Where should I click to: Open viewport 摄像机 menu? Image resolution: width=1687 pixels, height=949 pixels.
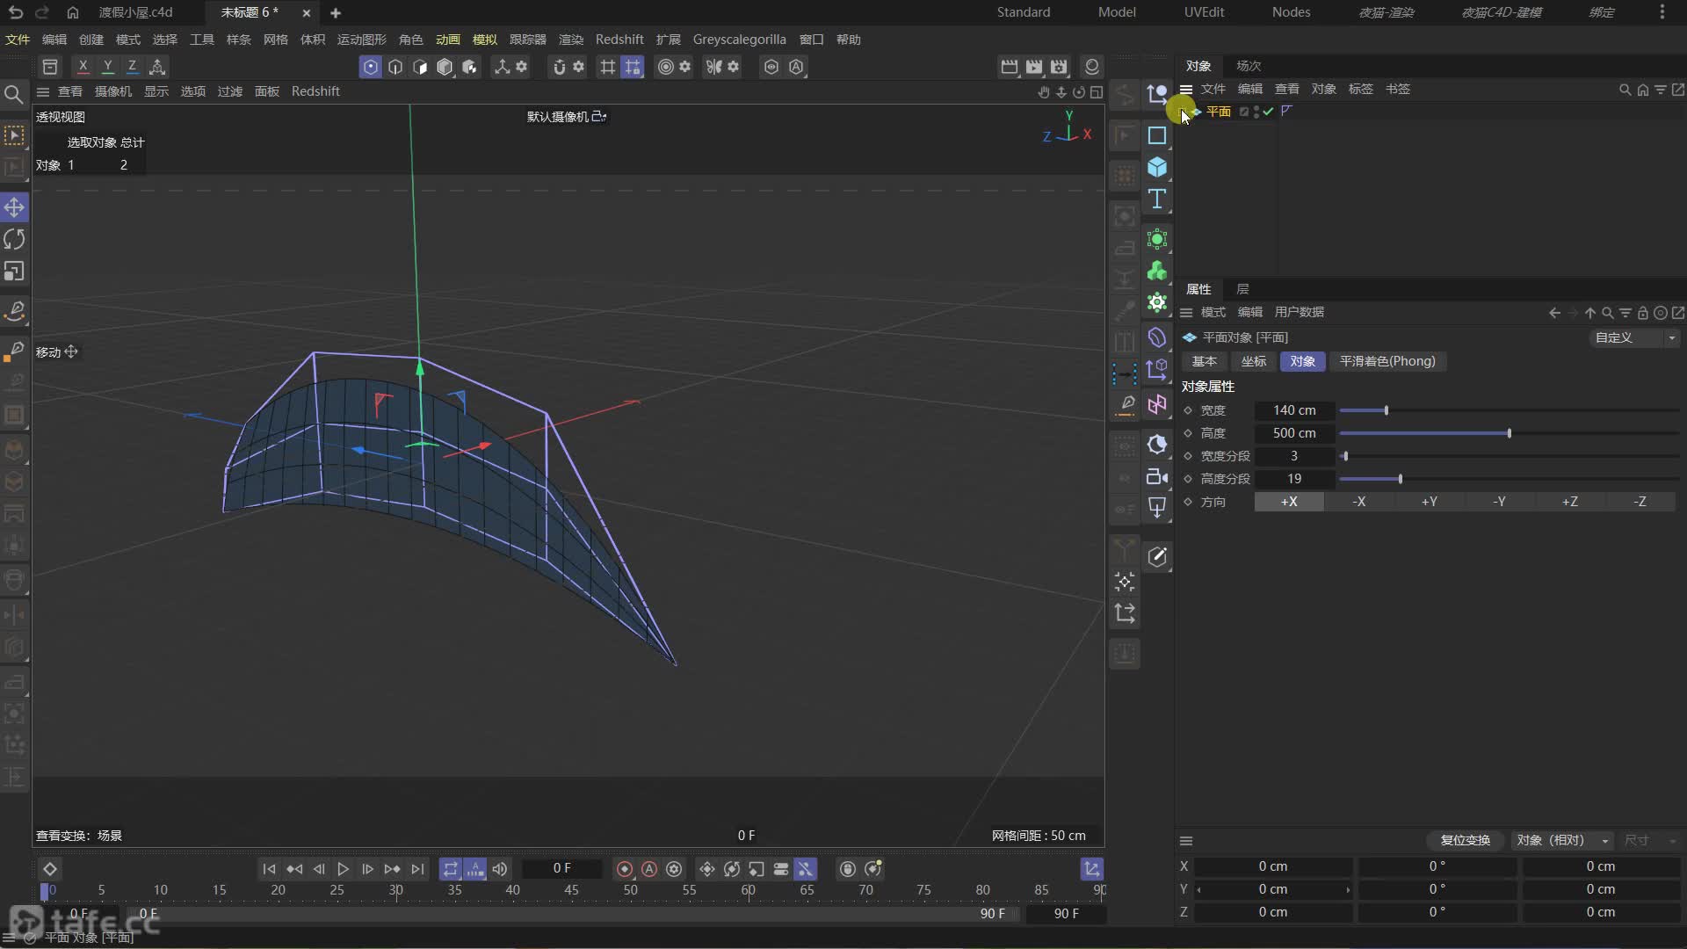(x=112, y=91)
